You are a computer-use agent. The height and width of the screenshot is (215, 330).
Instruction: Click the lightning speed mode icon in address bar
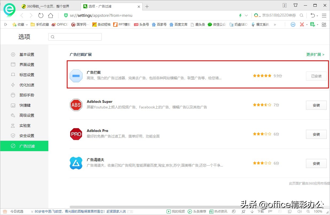click(x=240, y=15)
